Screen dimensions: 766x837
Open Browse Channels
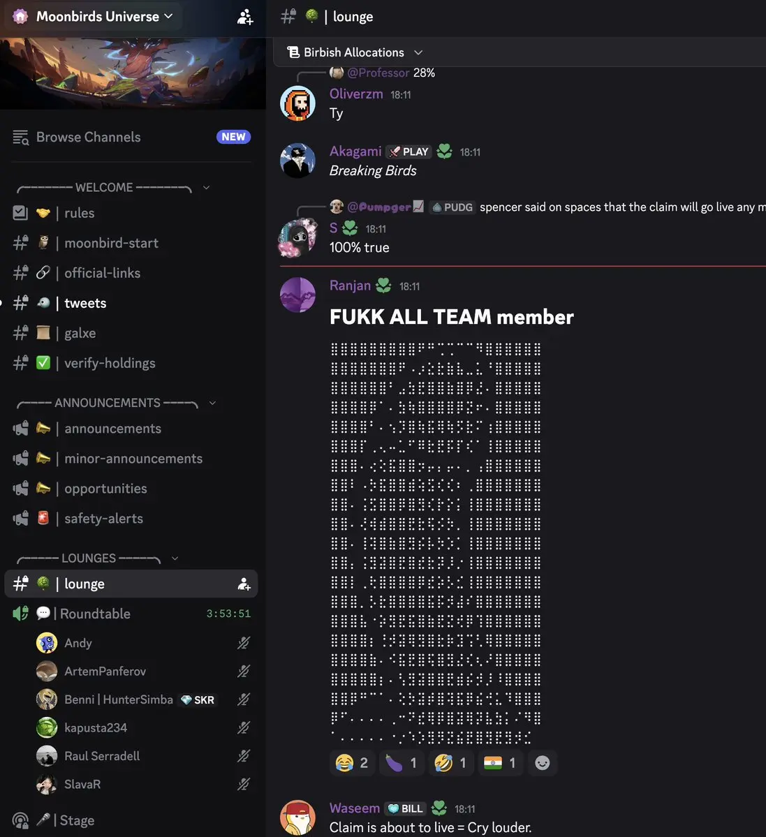pyautogui.click(x=131, y=138)
